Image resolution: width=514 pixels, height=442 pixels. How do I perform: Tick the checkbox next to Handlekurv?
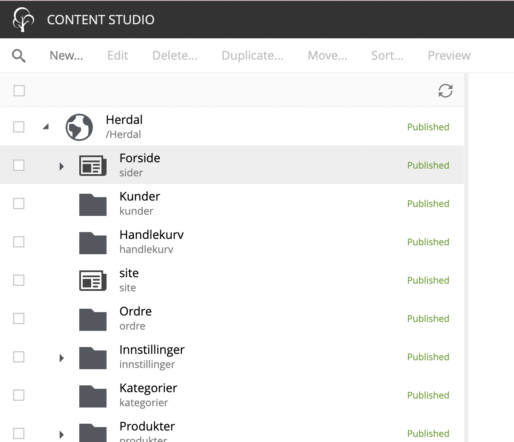coord(19,242)
